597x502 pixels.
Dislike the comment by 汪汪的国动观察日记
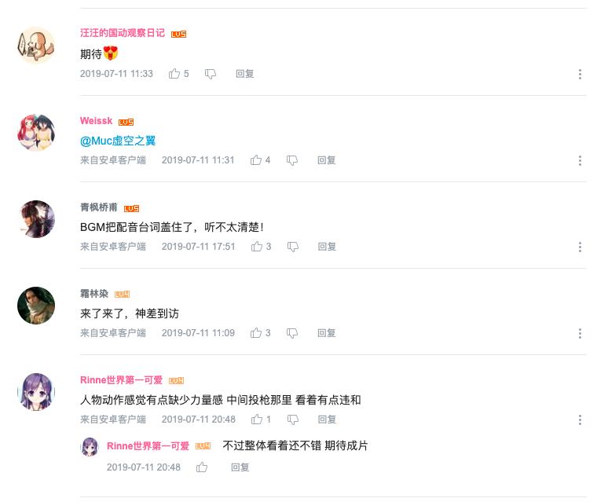[211, 74]
